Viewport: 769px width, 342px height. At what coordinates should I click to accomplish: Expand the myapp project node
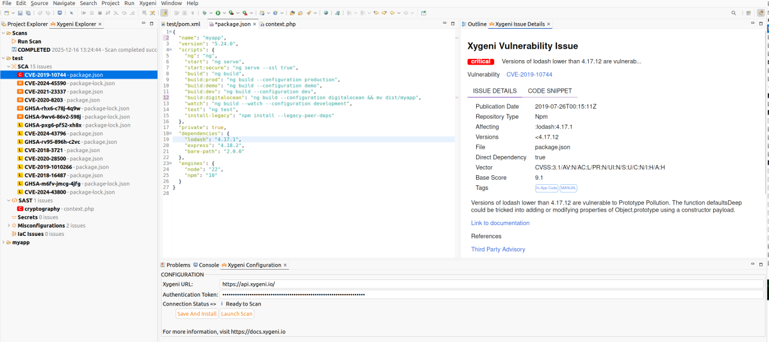[3, 242]
